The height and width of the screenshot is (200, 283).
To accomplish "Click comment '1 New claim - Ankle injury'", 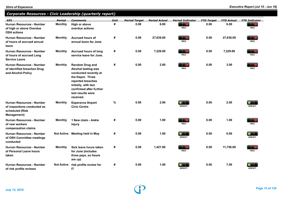I will click(x=85, y=122).
